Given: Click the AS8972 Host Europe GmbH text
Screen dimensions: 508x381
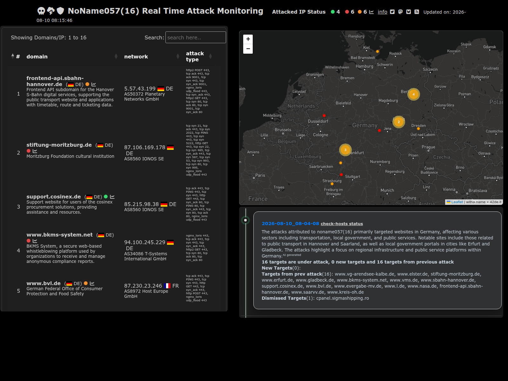Looking at the screenshot, I should tap(146, 294).
